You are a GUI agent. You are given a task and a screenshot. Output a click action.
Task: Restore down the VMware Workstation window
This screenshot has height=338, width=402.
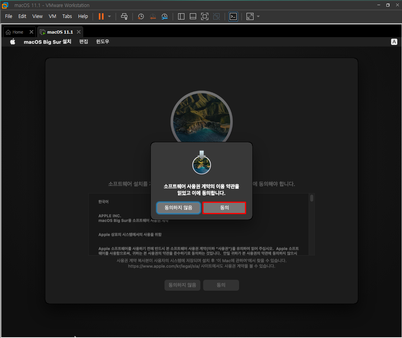(x=388, y=5)
